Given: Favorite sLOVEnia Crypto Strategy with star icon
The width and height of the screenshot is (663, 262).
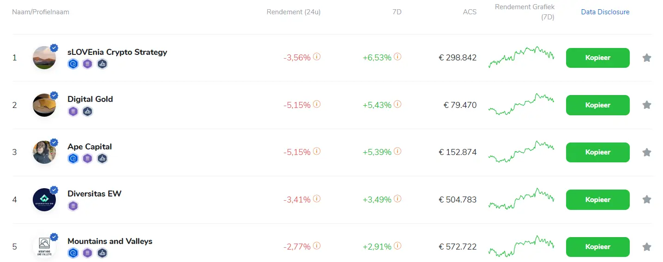Looking at the screenshot, I should (x=647, y=58).
